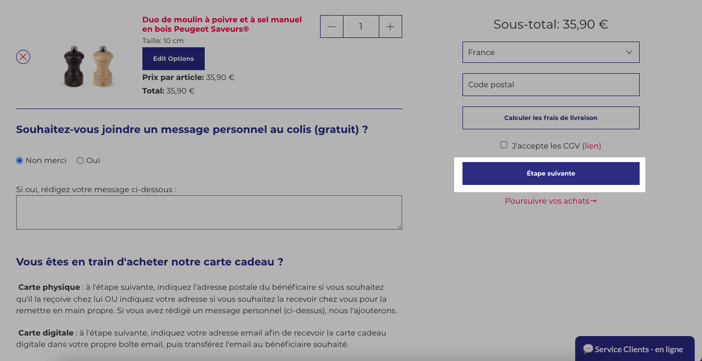Open the France country dropdown
This screenshot has width=702, height=361.
(551, 52)
